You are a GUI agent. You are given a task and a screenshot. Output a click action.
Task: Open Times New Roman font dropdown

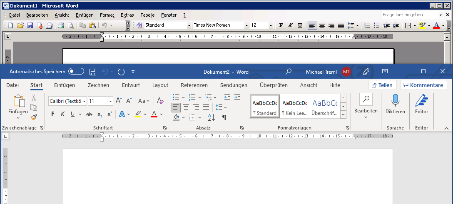click(246, 25)
